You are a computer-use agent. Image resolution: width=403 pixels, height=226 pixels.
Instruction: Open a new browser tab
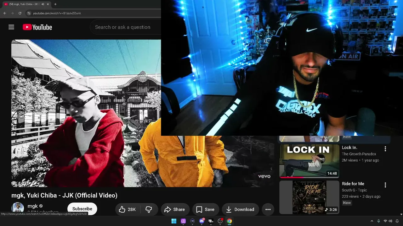(x=55, y=4)
